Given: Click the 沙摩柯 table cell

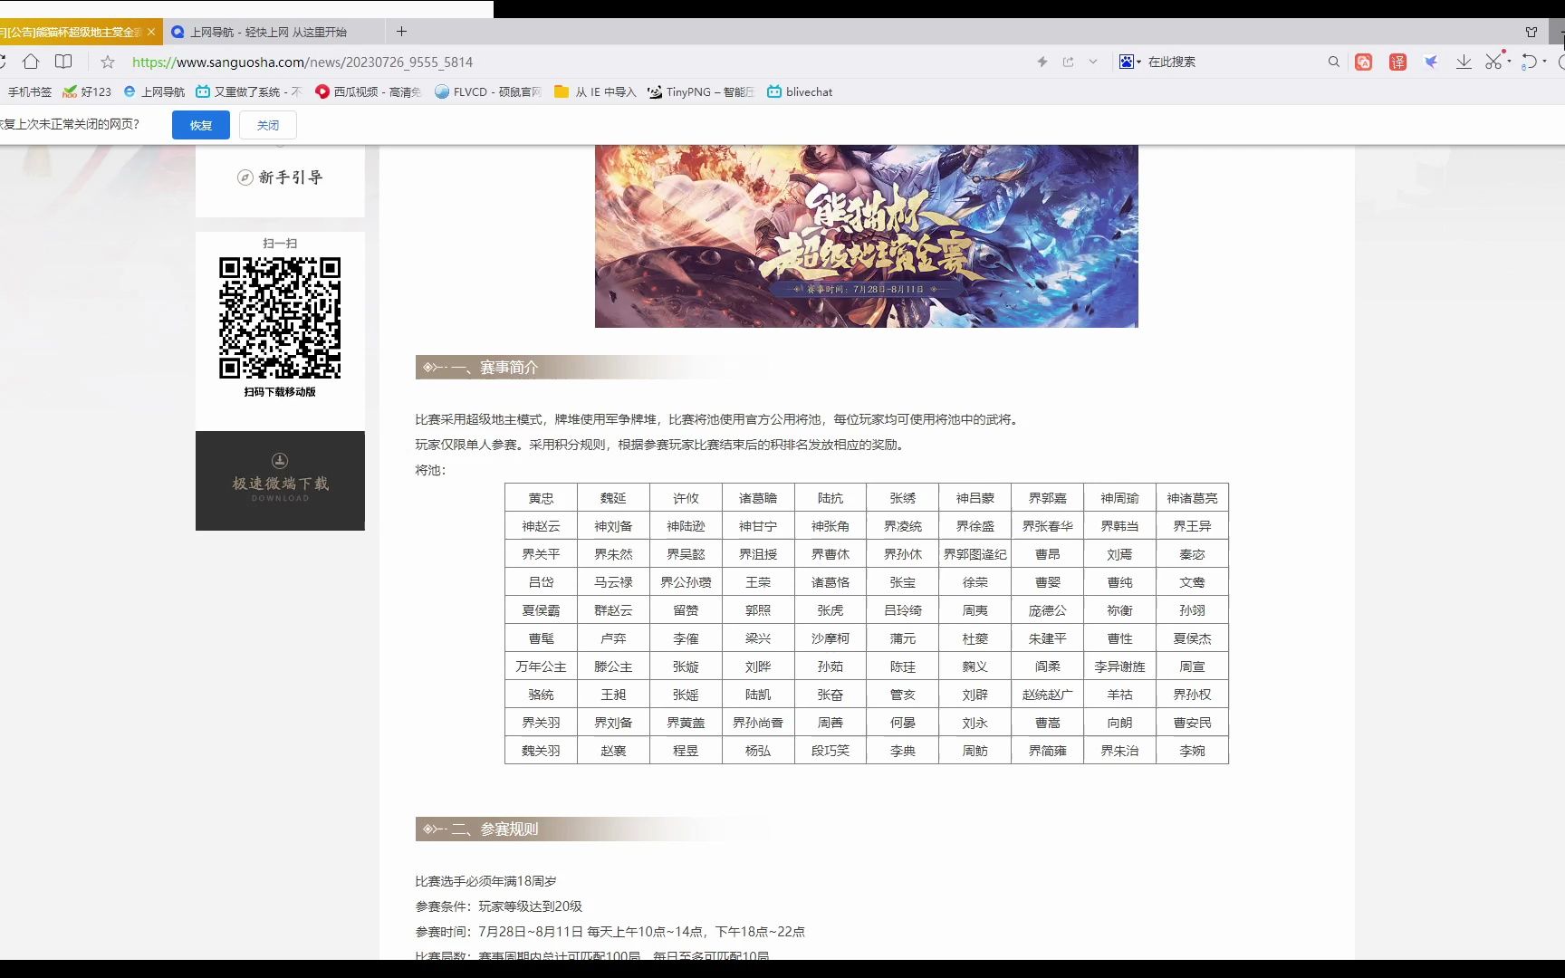Looking at the screenshot, I should pyautogui.click(x=831, y=638).
